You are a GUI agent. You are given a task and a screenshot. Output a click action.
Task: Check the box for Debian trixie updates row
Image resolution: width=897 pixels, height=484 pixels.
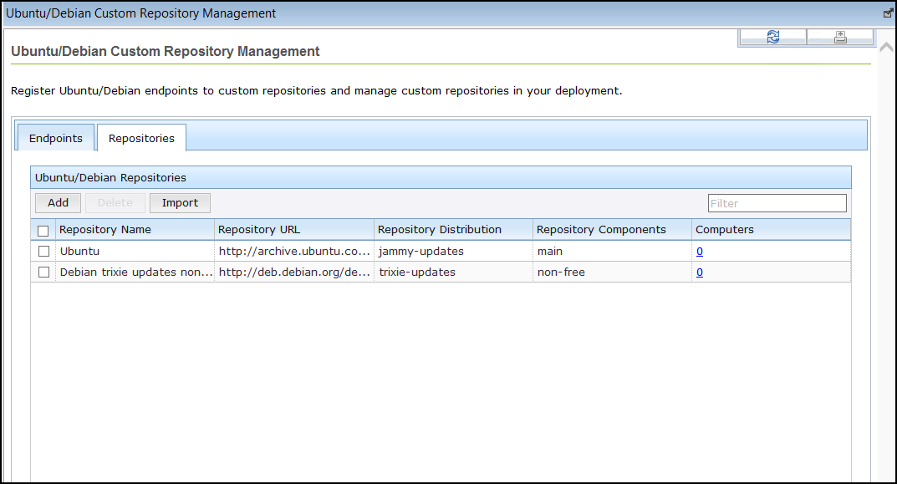pyautogui.click(x=43, y=273)
